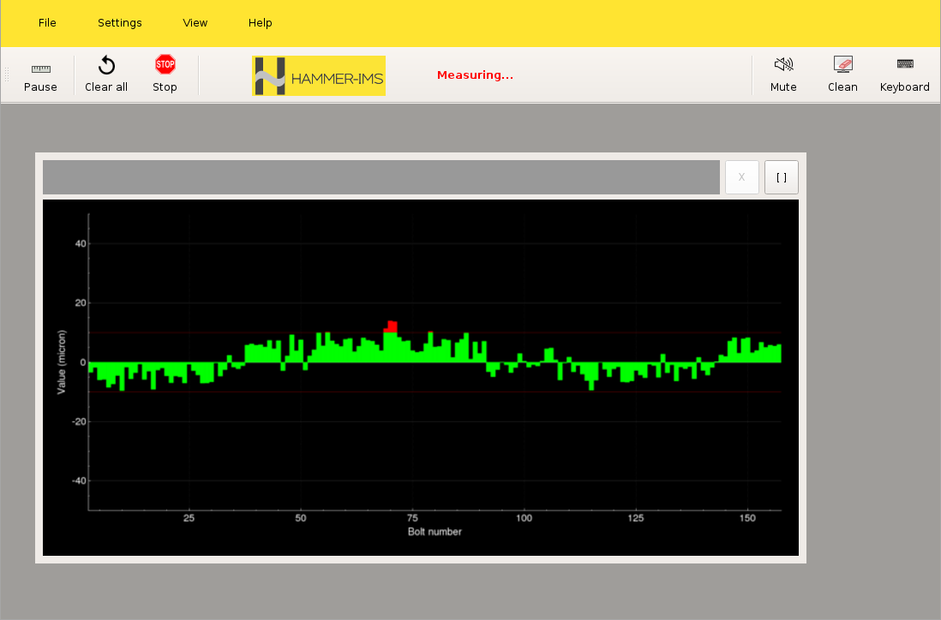
Task: Select the red out-of-tolerance bar
Action: tap(392, 326)
